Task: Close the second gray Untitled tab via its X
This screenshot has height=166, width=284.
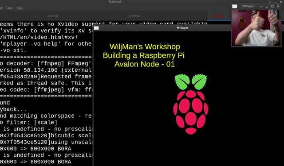Action: [x=200, y=16]
